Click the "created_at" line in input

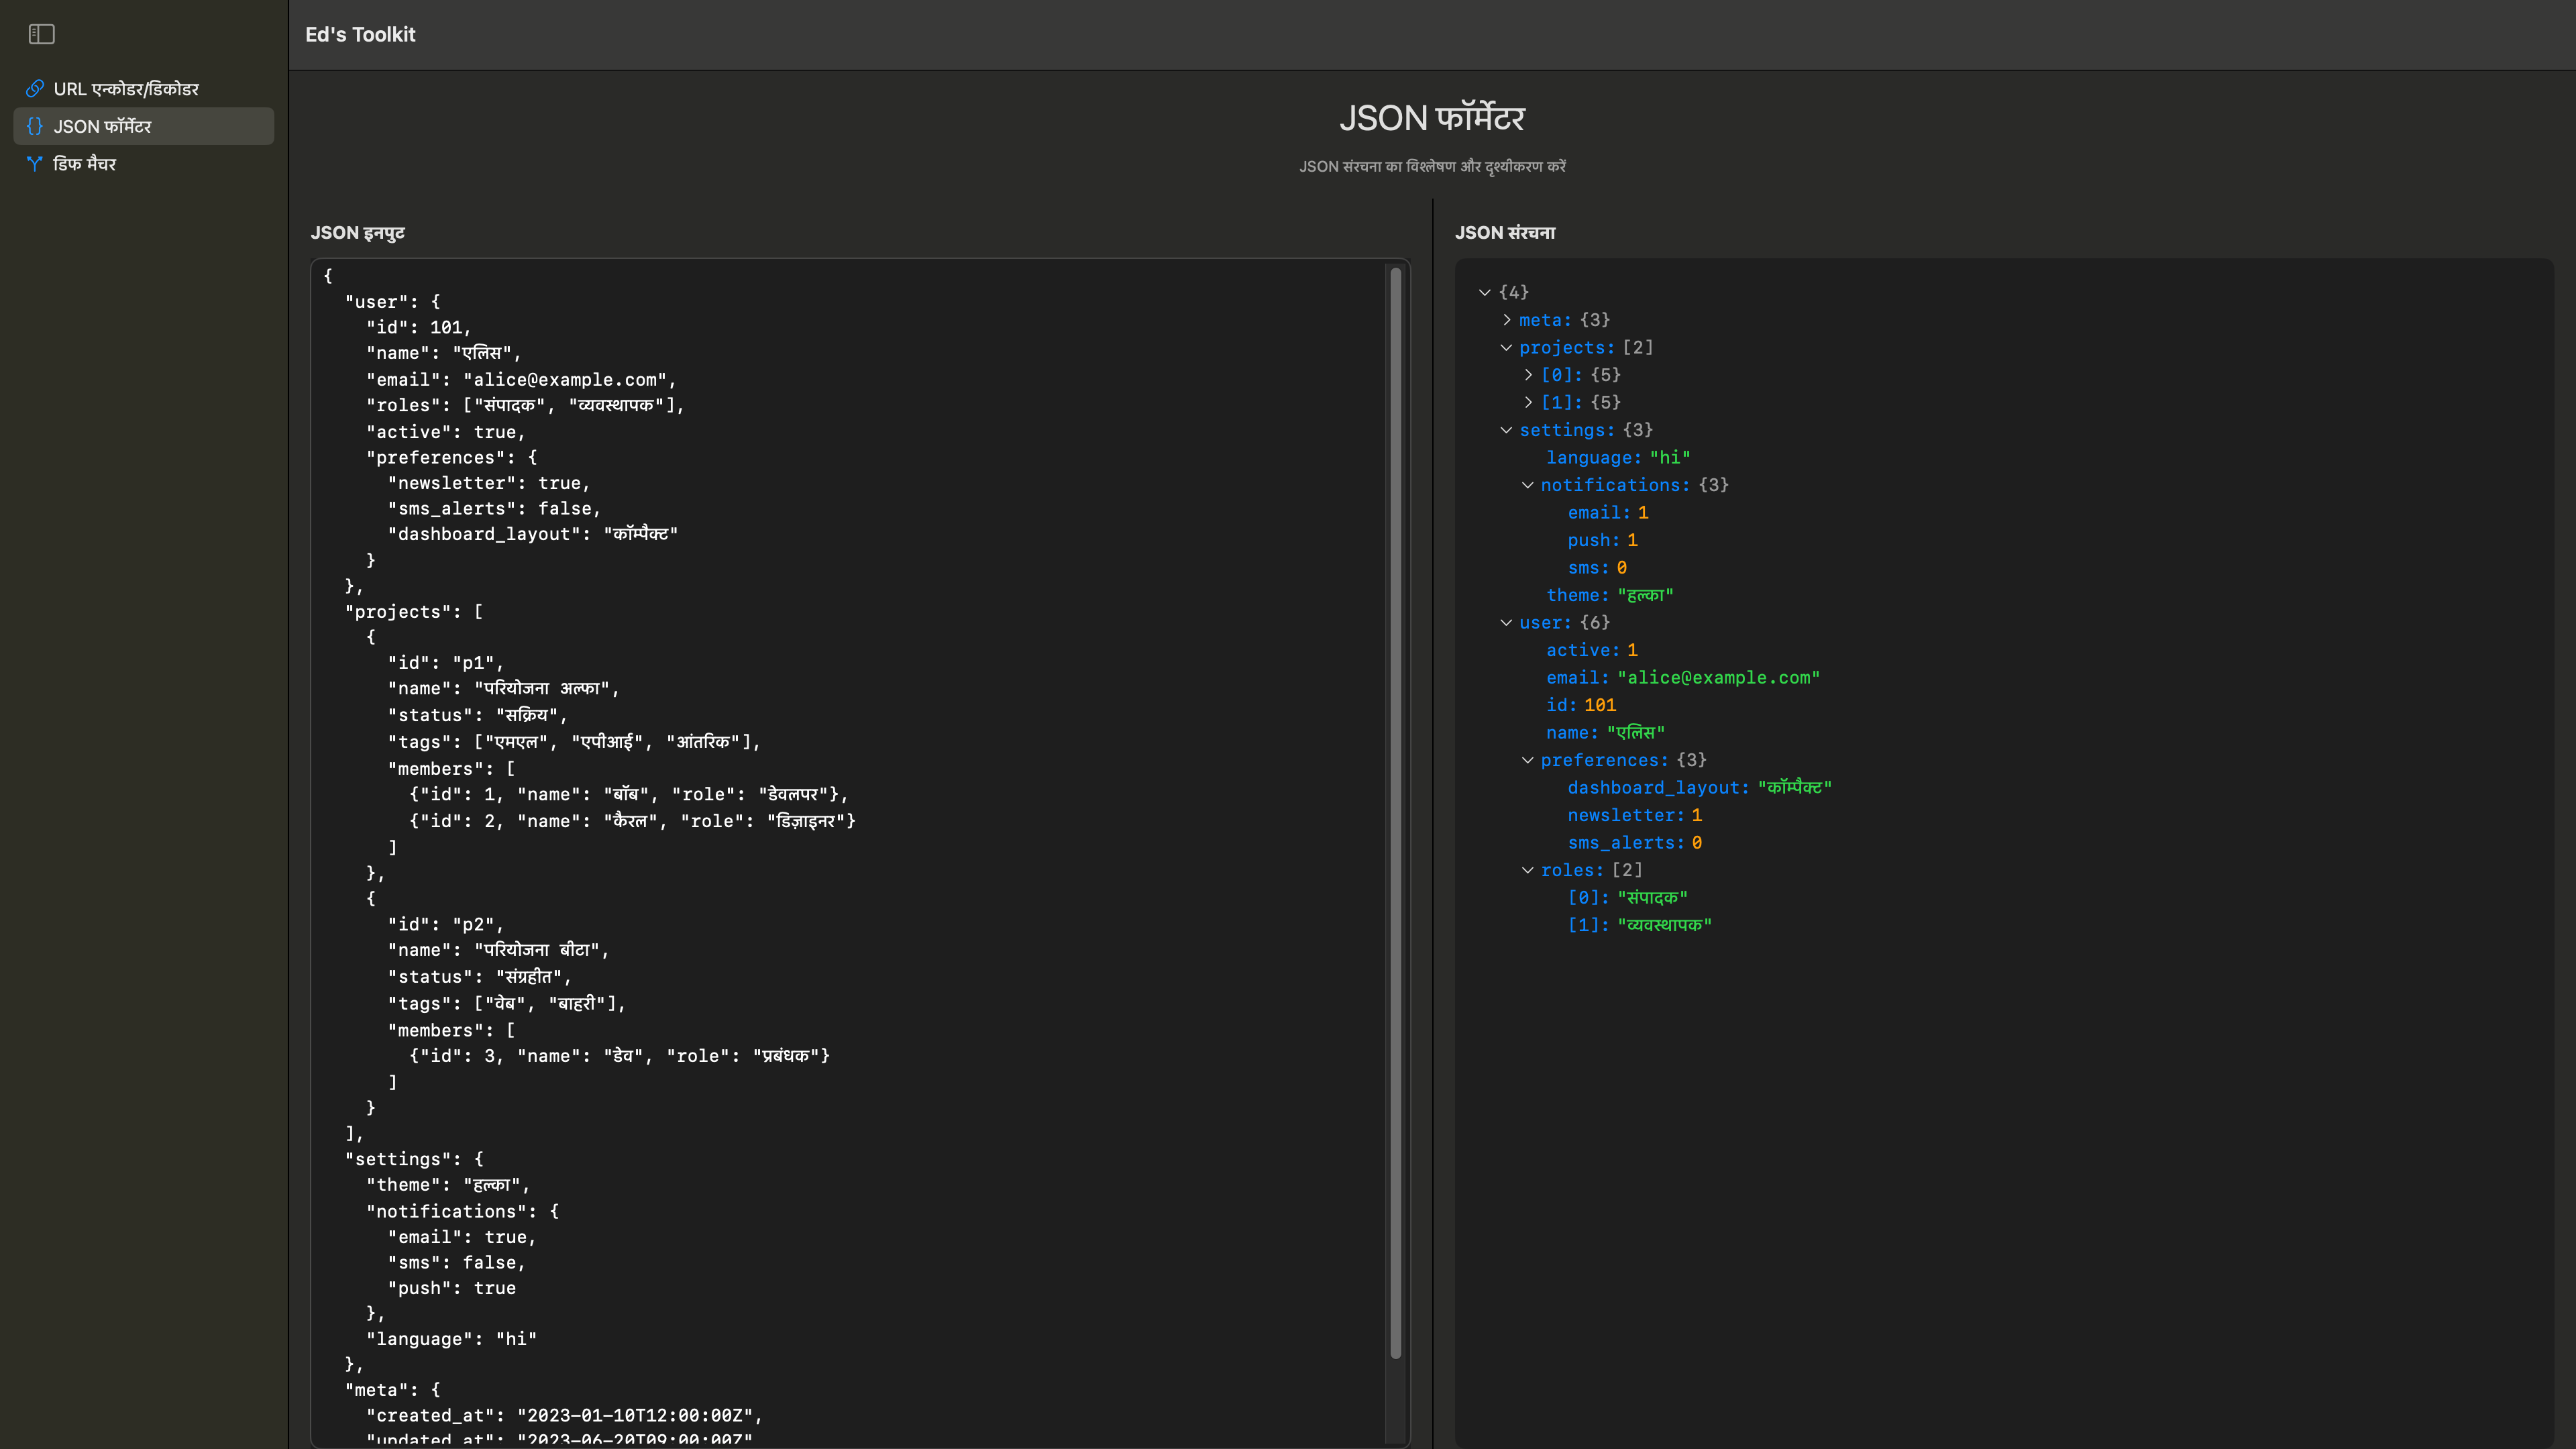coord(565,1415)
